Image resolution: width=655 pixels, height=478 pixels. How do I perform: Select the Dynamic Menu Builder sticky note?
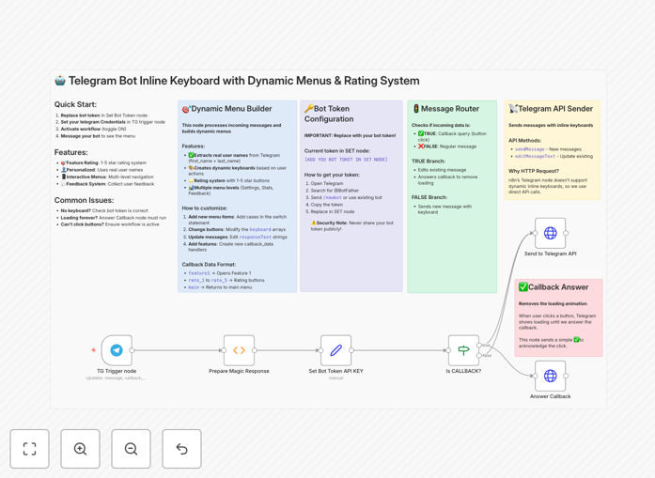click(237, 196)
